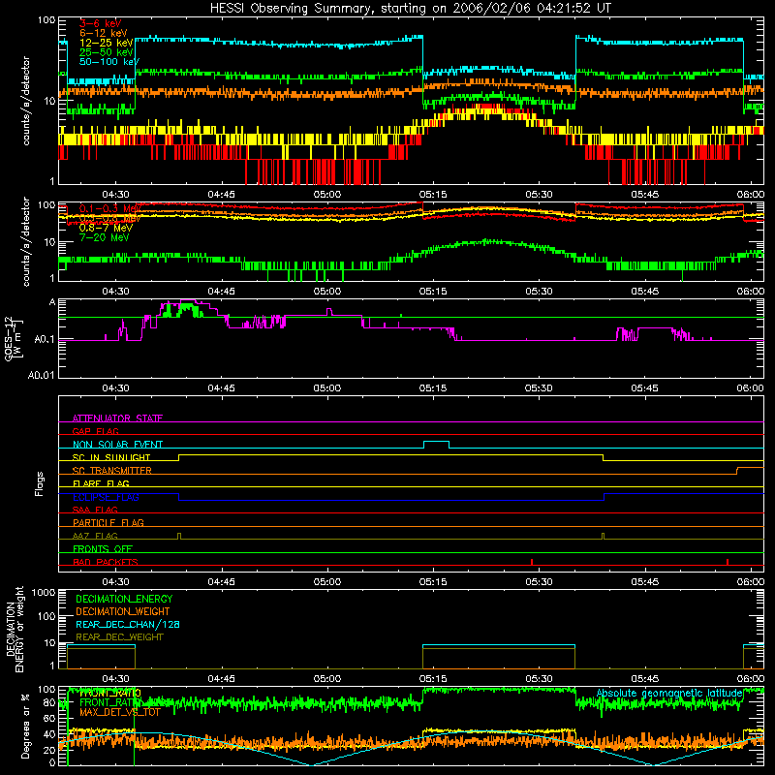Click the REAR_DEC_CHAN/128 legend label
Image resolution: width=775 pixels, height=775 pixels.
pyautogui.click(x=128, y=625)
